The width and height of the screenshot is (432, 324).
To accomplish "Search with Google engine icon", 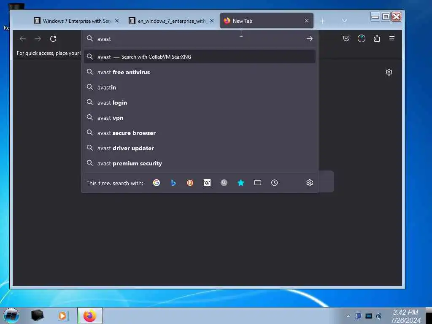I will (x=157, y=183).
